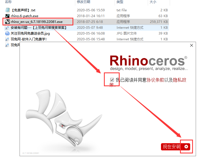Select the 安装有问题 shortcut icon

[7, 28]
